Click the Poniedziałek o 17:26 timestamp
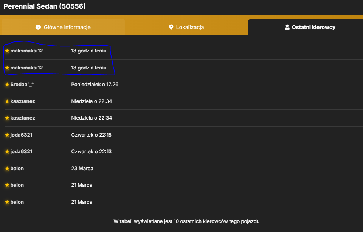The width and height of the screenshot is (363, 232). click(95, 85)
